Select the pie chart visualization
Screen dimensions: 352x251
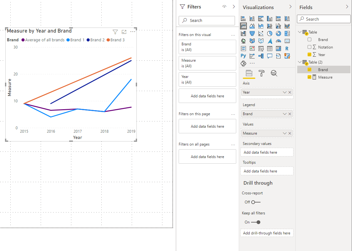270,33
